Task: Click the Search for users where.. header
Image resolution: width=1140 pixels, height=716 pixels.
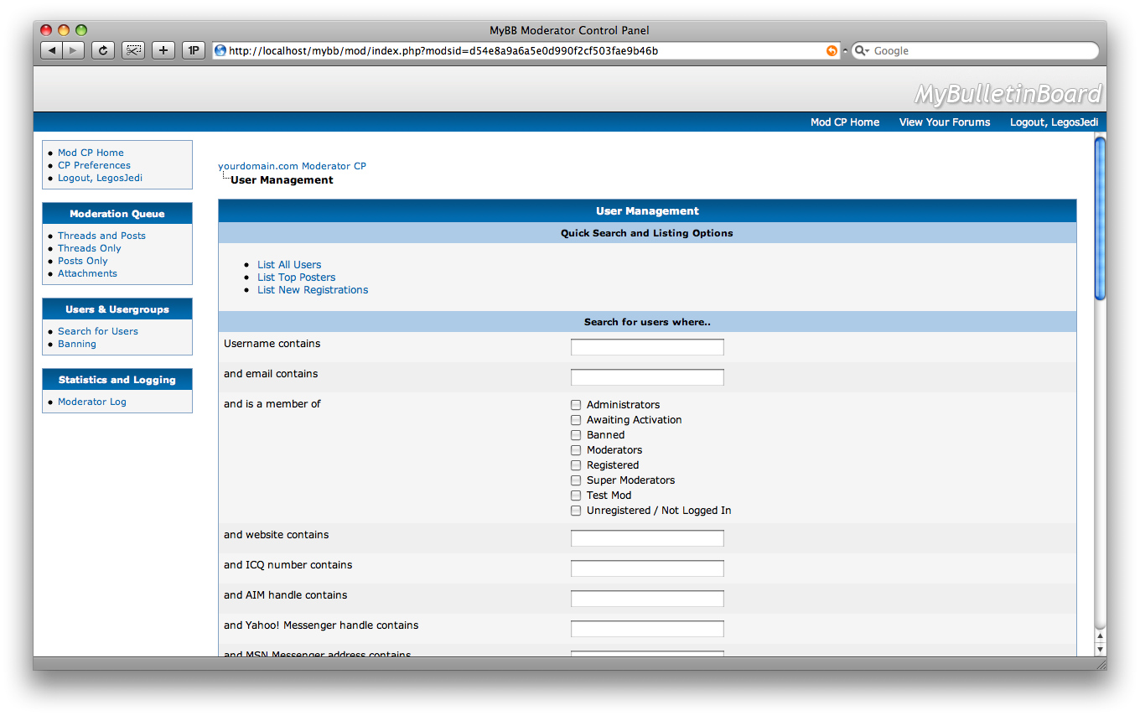Action: click(647, 322)
